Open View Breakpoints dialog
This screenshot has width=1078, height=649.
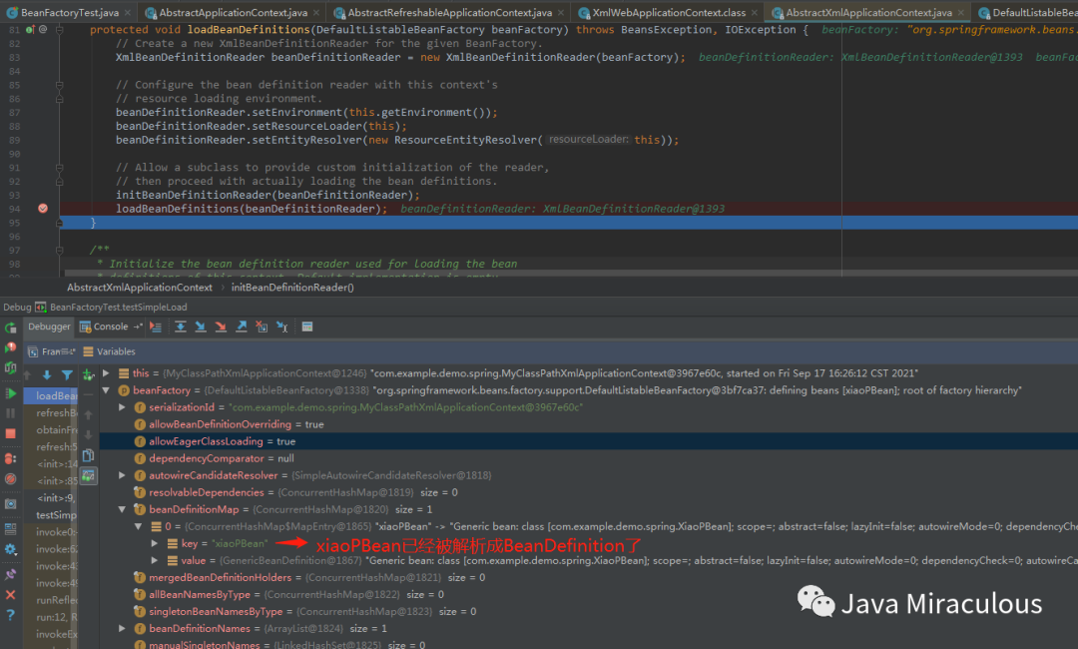point(10,458)
